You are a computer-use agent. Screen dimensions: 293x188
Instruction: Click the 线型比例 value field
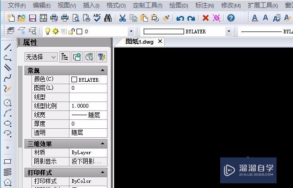(x=88, y=106)
